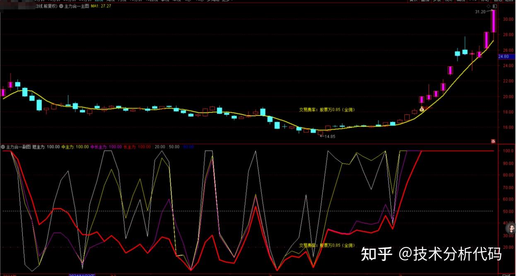516x276 pixels.
Task: Click the 主力合一副图 indicator name
Action: pyautogui.click(x=18, y=147)
